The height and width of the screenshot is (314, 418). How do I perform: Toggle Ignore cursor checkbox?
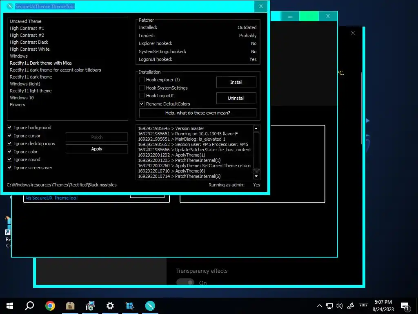point(10,136)
